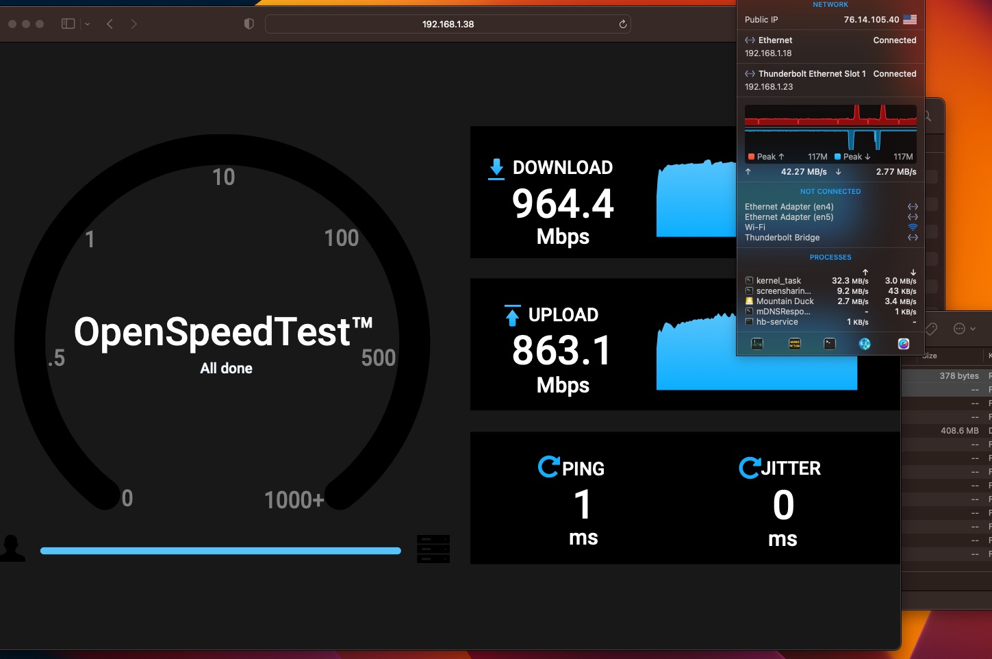Click the All done status text
992x659 pixels.
(x=226, y=369)
